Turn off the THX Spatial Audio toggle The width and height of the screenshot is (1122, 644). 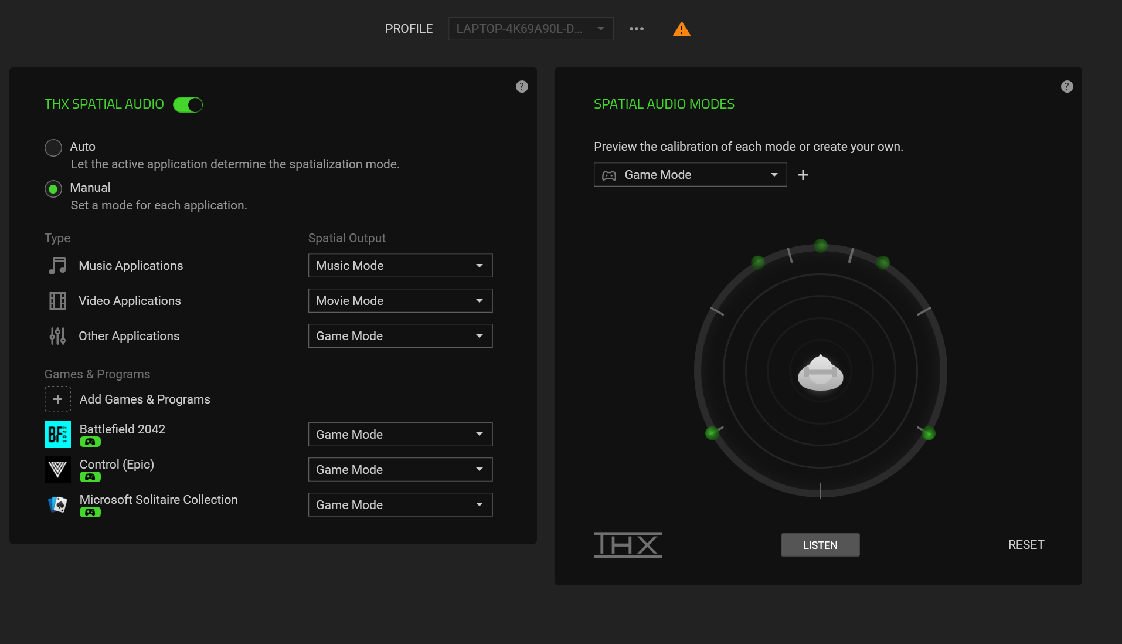[188, 104]
